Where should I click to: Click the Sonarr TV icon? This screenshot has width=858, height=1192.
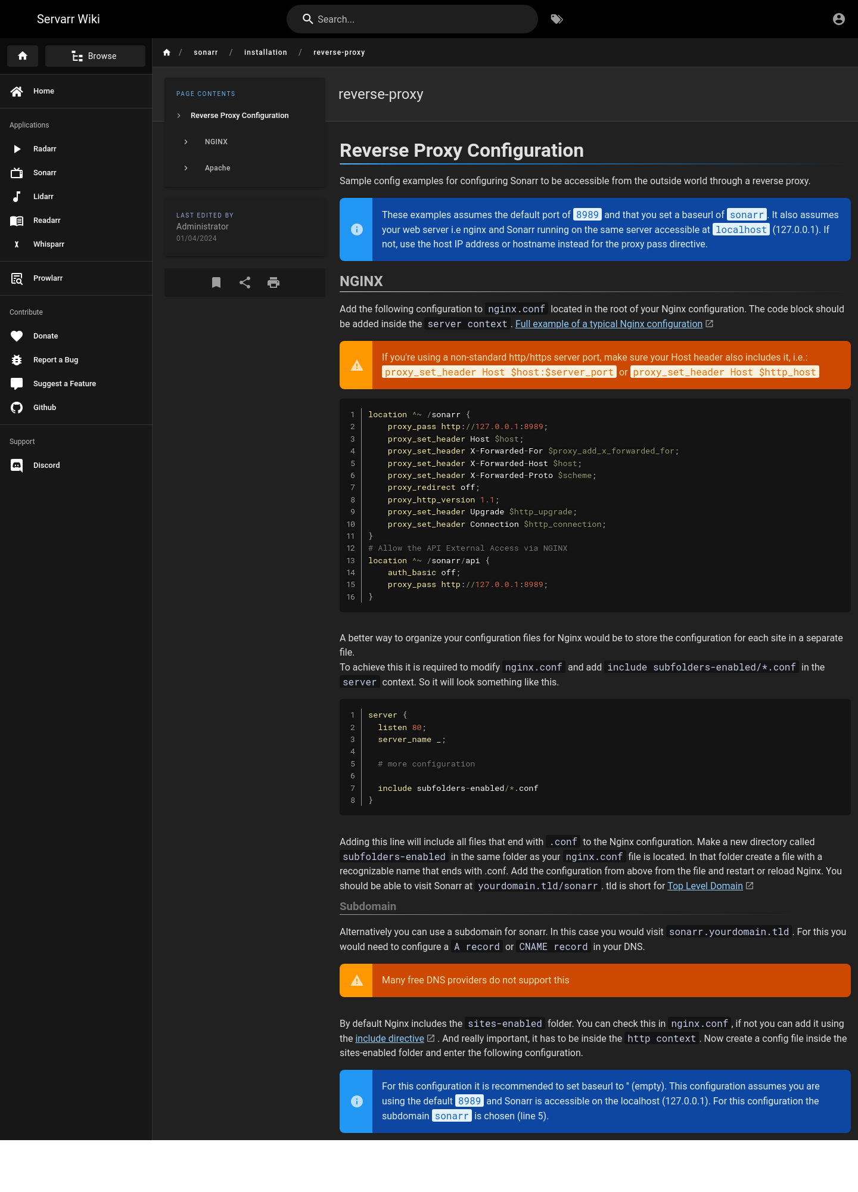[x=17, y=173]
